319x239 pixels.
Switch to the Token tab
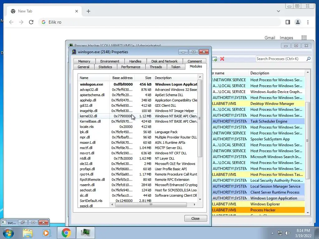click(176, 67)
